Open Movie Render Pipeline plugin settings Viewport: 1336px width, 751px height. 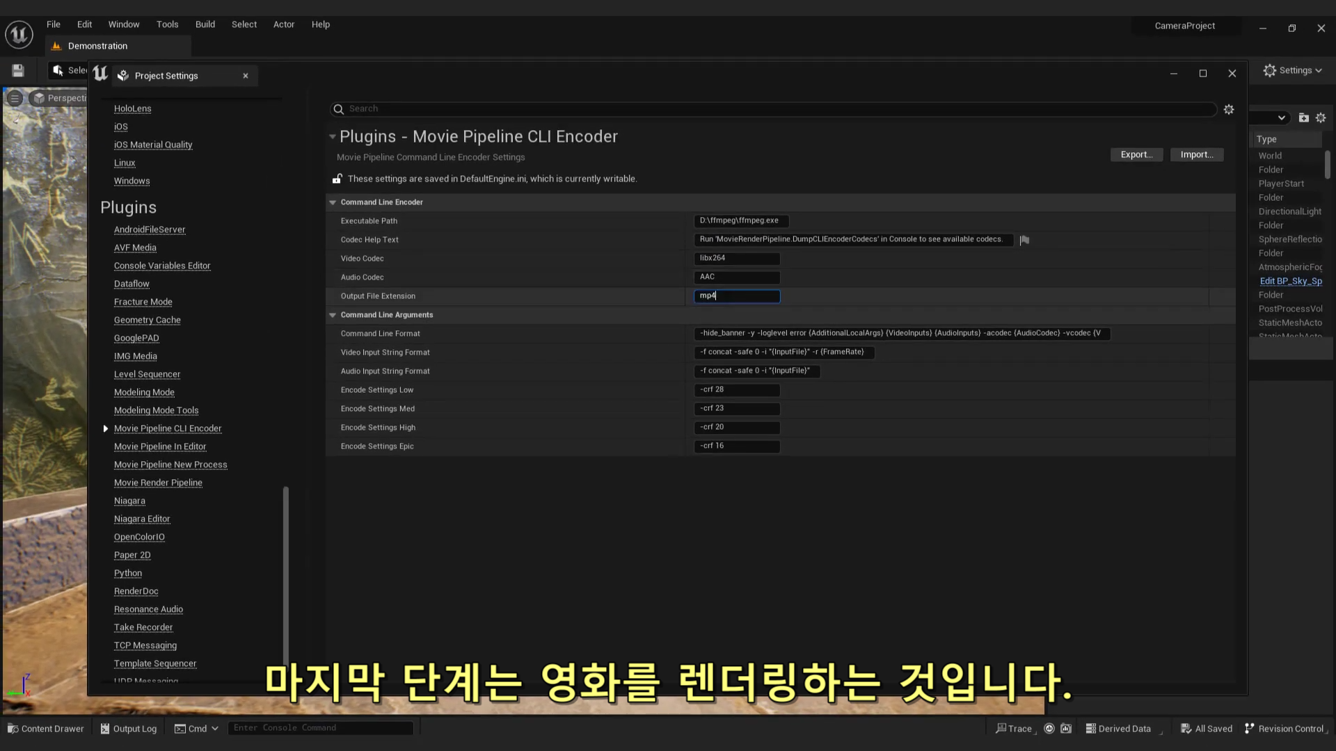pos(158,483)
